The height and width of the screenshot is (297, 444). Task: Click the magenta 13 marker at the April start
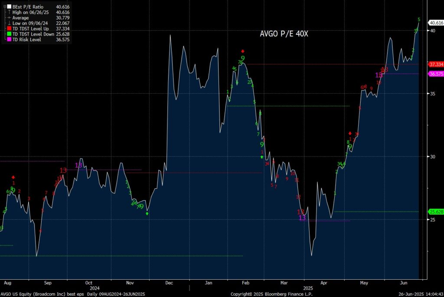[x=302, y=218]
